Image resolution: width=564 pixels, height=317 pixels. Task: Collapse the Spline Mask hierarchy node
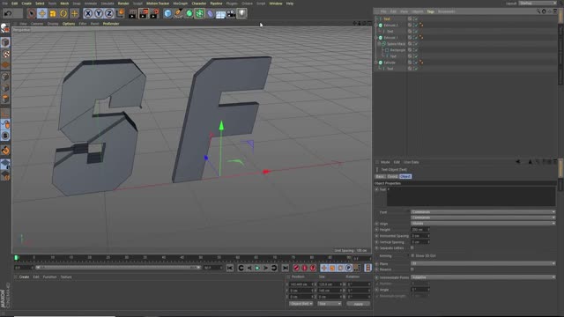click(379, 44)
